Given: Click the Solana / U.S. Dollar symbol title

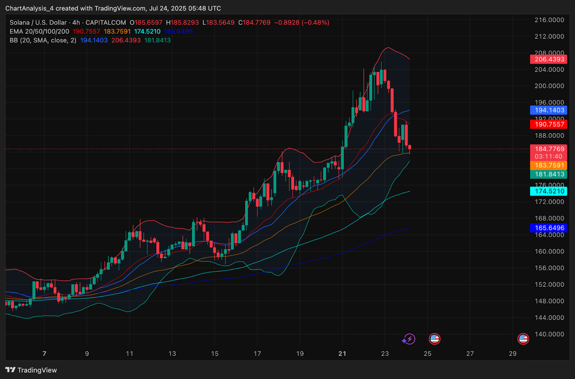Looking at the screenshot, I should pyautogui.click(x=38, y=23).
